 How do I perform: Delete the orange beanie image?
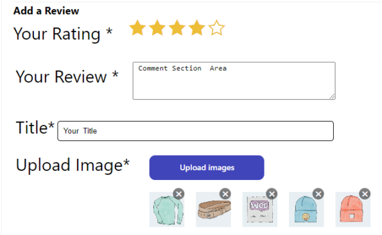coord(365,194)
